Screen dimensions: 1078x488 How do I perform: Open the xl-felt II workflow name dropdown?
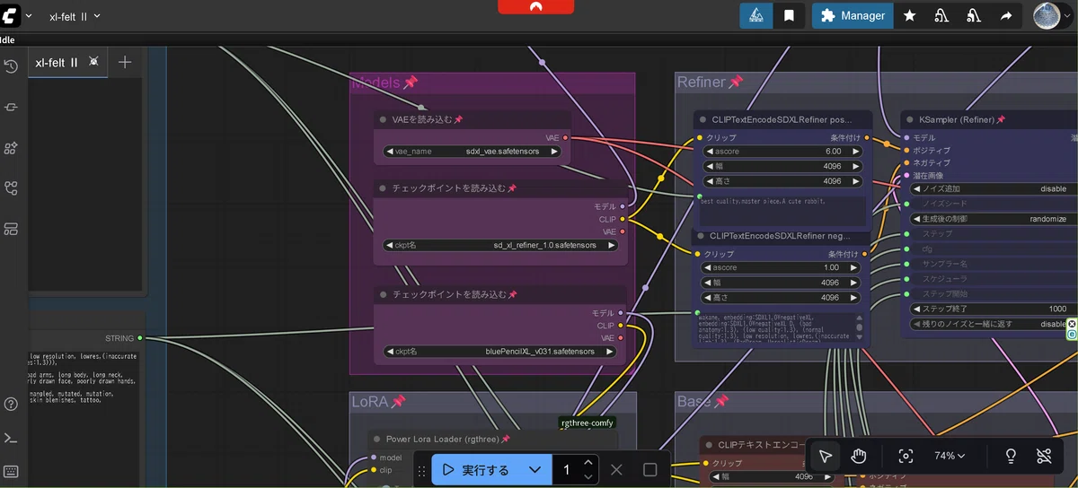pyautogui.click(x=75, y=16)
